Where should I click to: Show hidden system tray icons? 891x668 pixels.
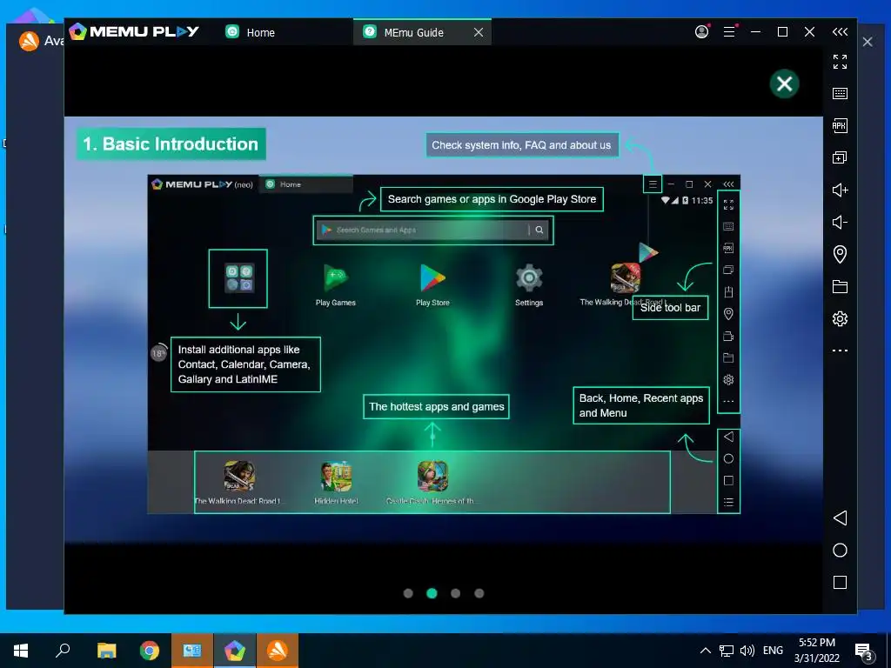point(705,651)
